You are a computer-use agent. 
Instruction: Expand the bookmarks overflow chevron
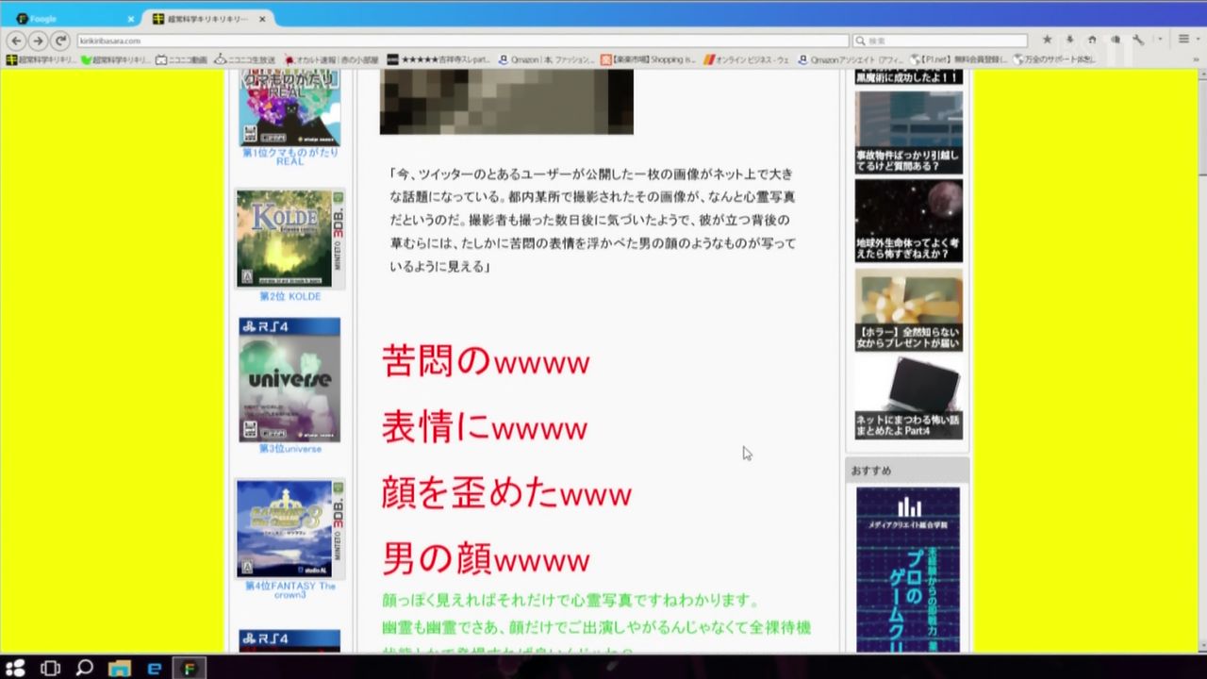1196,59
